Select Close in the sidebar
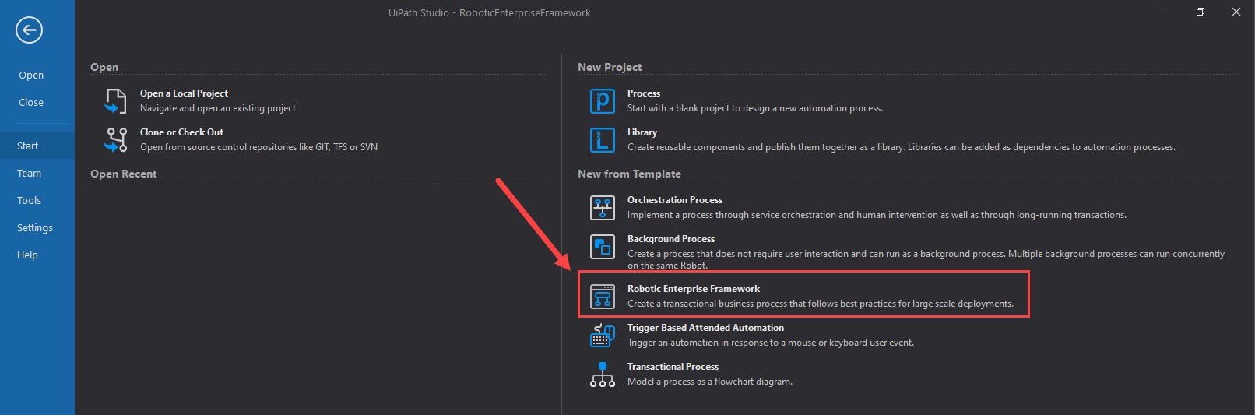This screenshot has height=415, width=1255. click(31, 103)
